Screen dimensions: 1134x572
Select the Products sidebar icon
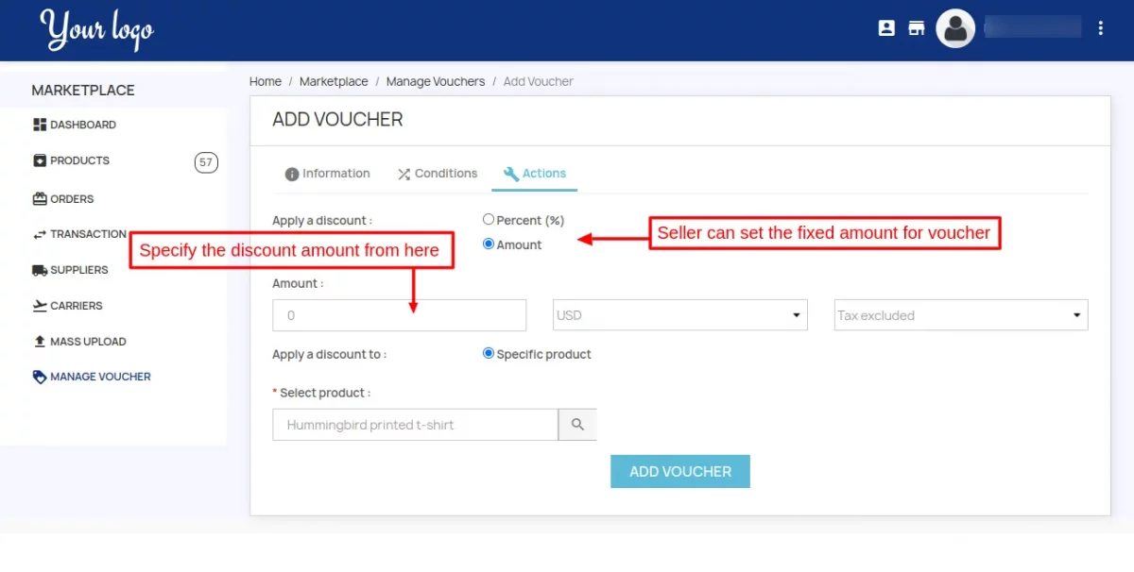37,160
